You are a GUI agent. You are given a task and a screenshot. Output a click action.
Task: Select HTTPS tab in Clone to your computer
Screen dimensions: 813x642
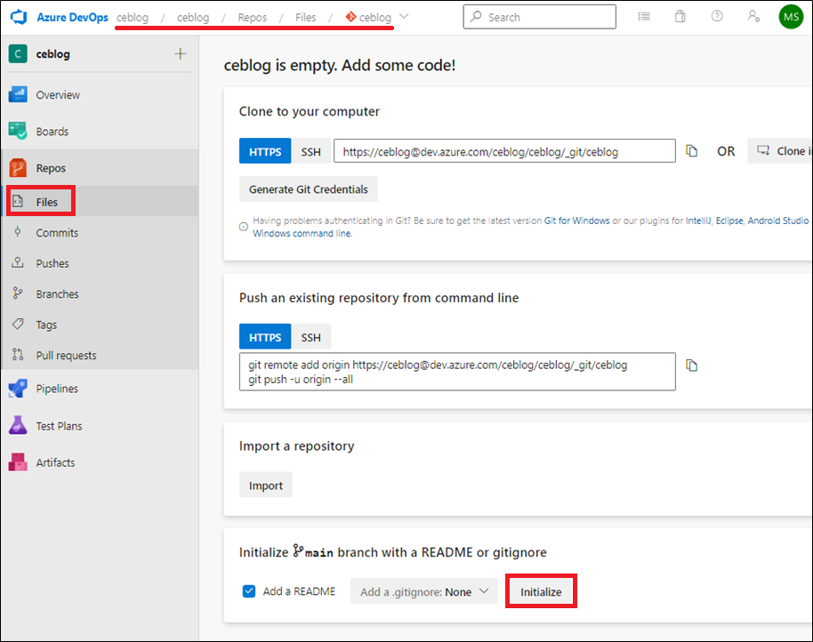[265, 151]
